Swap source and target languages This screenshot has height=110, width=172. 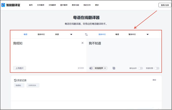[x=86, y=34]
